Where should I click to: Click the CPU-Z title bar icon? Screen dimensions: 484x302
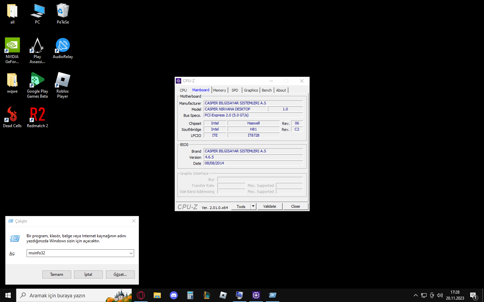pos(178,81)
